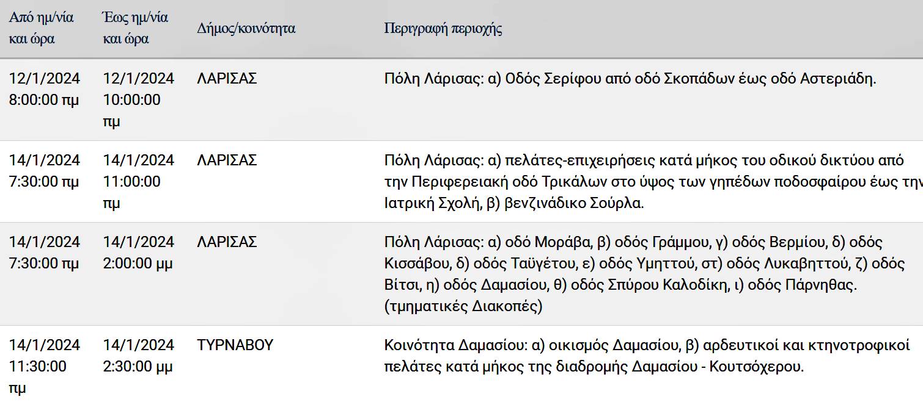Viewport: 923px width, 402px height.
Task: Click the 14/1/2024 11:30:00 πμ start cell
Action: click(x=44, y=366)
